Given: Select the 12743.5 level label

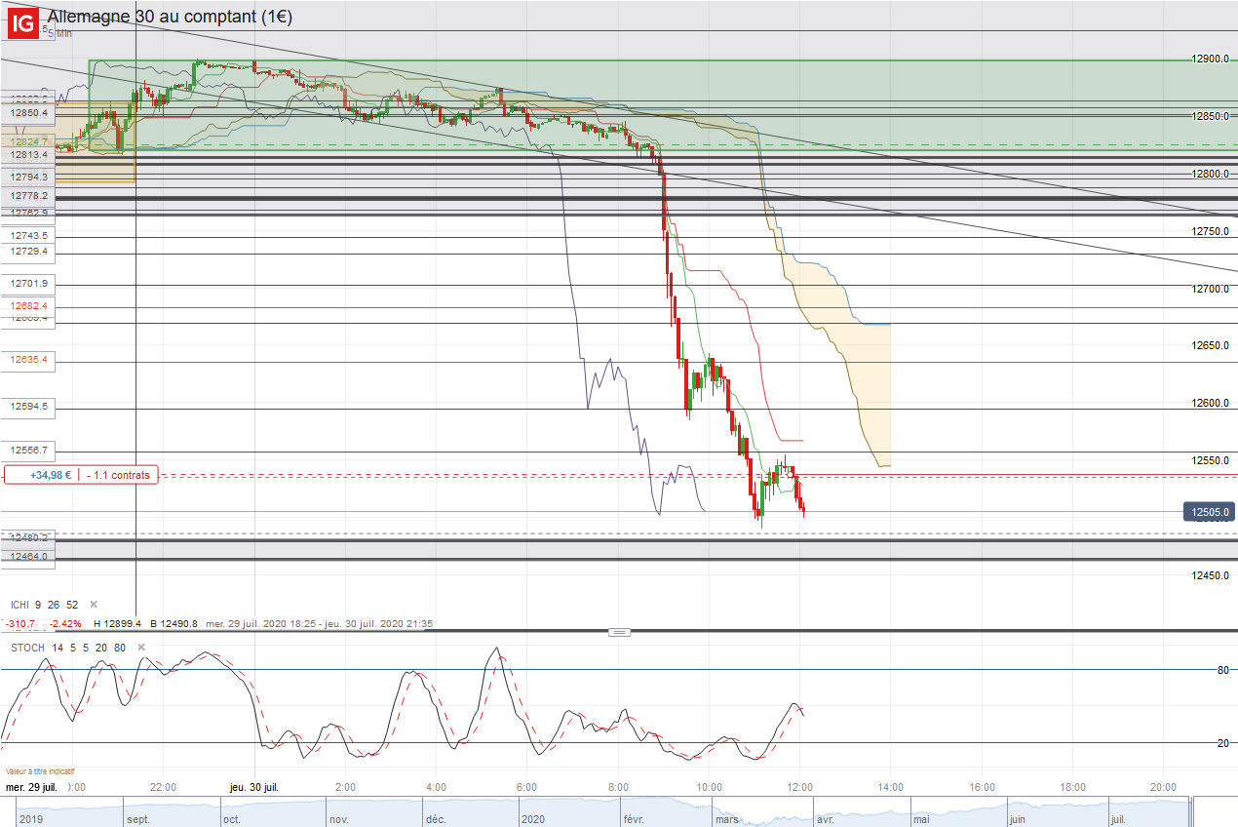Looking at the screenshot, I should click(29, 236).
